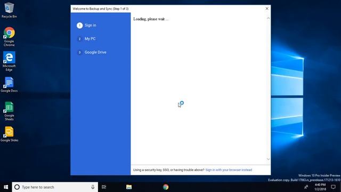The height and width of the screenshot is (192, 341).
Task: Click the scroll up arrow in sign-in pane
Action: [268, 18]
